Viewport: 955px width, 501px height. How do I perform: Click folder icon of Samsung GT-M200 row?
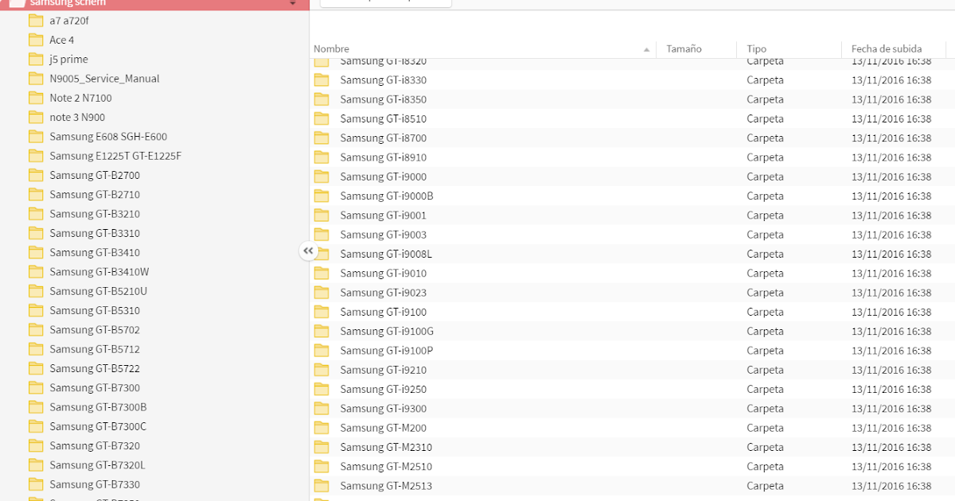322,428
